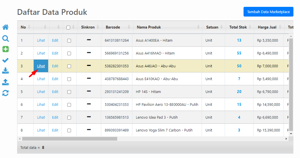Select product name Lenovo Idea Pad 3 - Putih
300x158 pixels.
click(x=157, y=117)
